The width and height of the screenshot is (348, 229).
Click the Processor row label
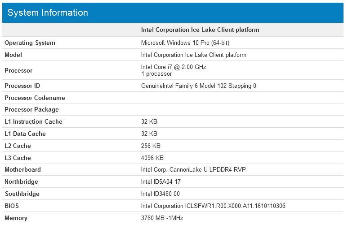[18, 70]
